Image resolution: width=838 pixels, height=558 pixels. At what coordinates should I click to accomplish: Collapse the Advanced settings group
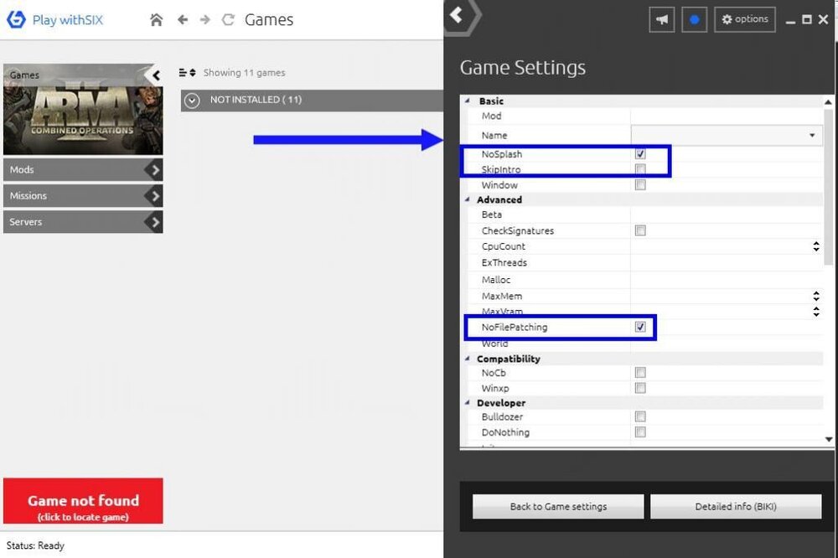pyautogui.click(x=467, y=199)
